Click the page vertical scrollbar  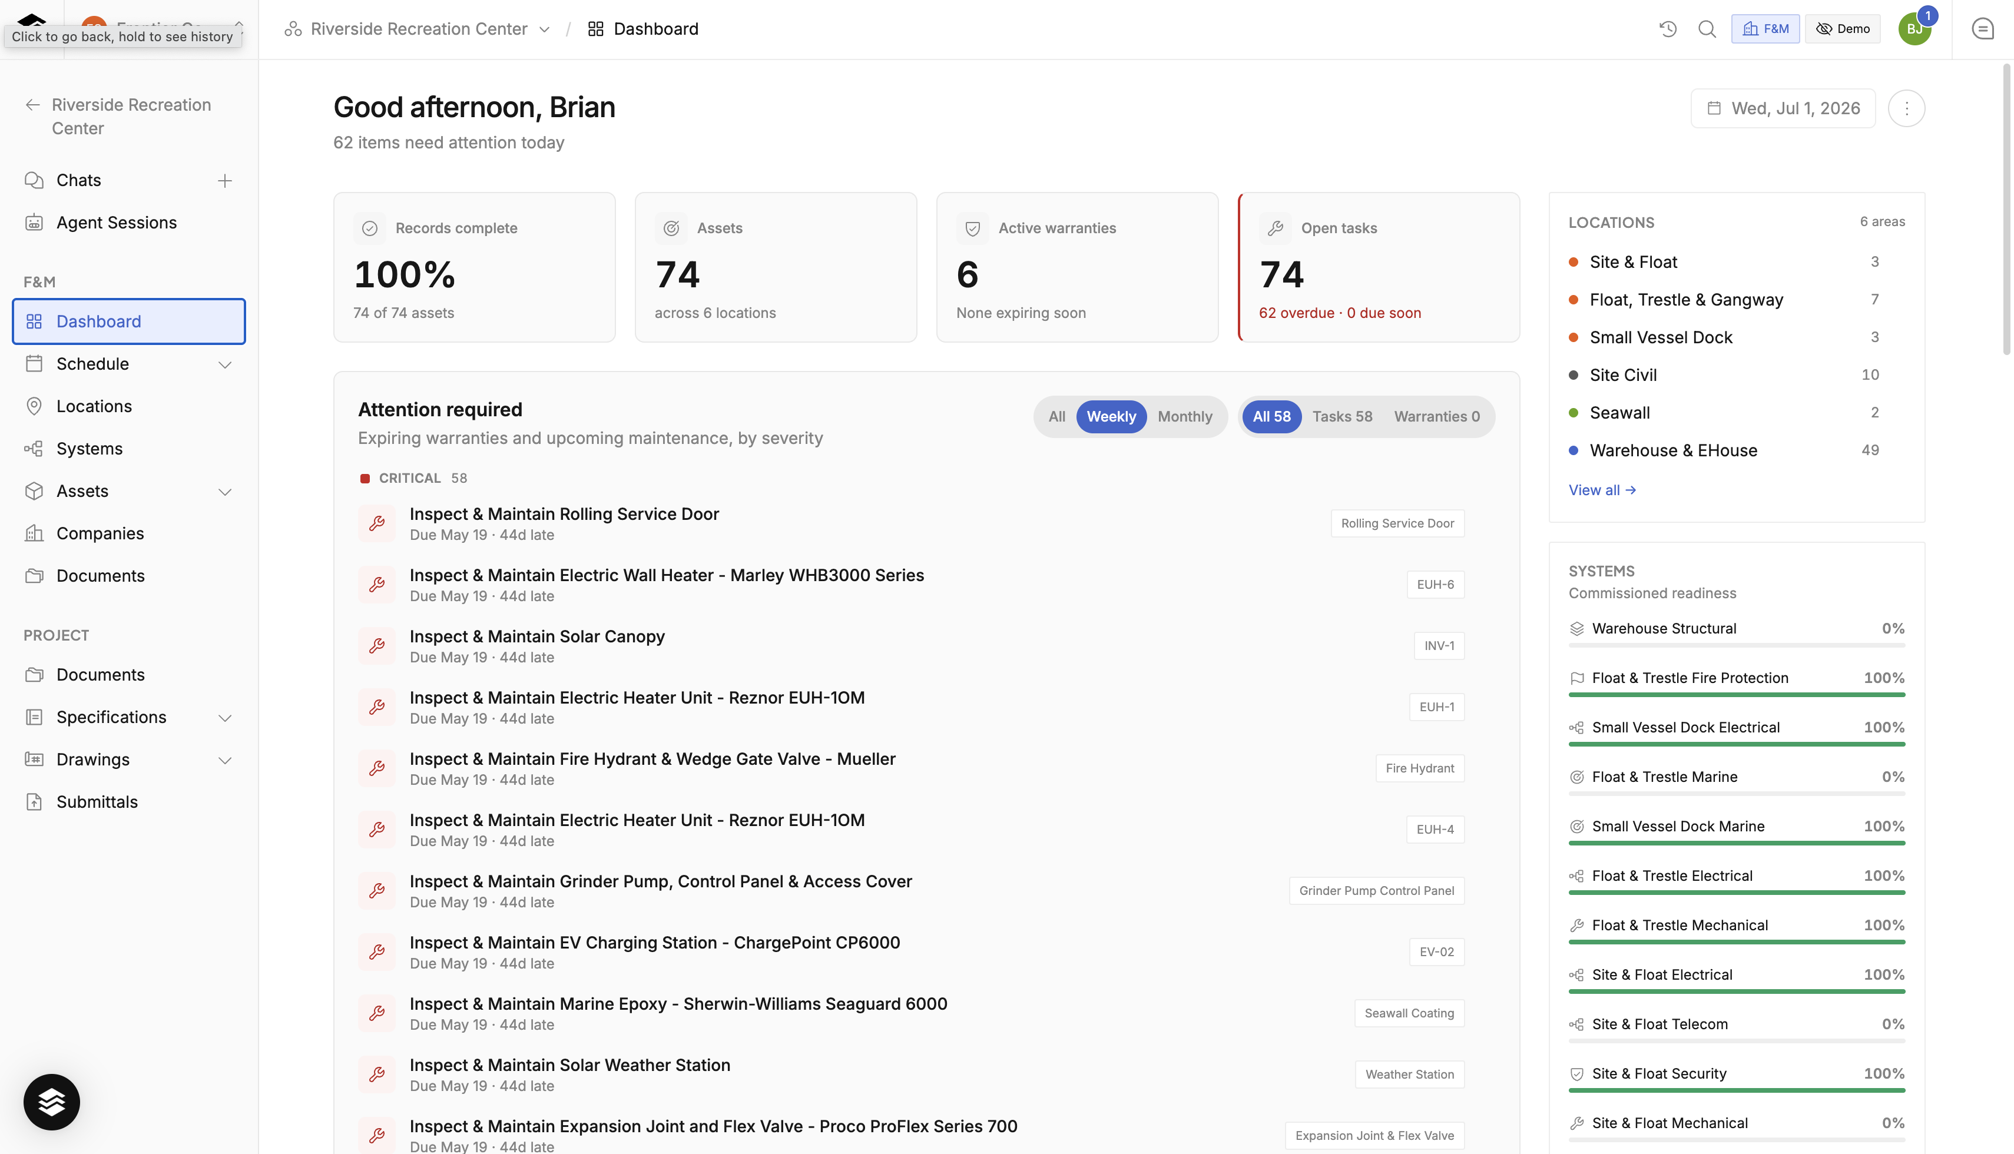[x=2007, y=210]
